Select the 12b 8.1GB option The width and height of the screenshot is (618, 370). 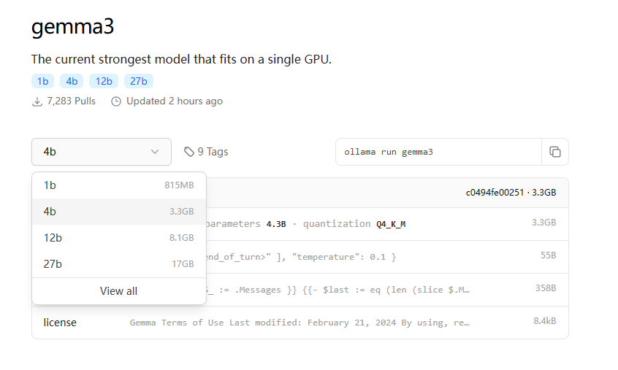118,238
